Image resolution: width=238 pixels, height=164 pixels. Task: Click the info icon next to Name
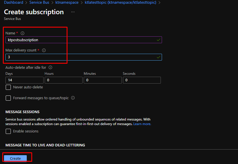pos(22,33)
